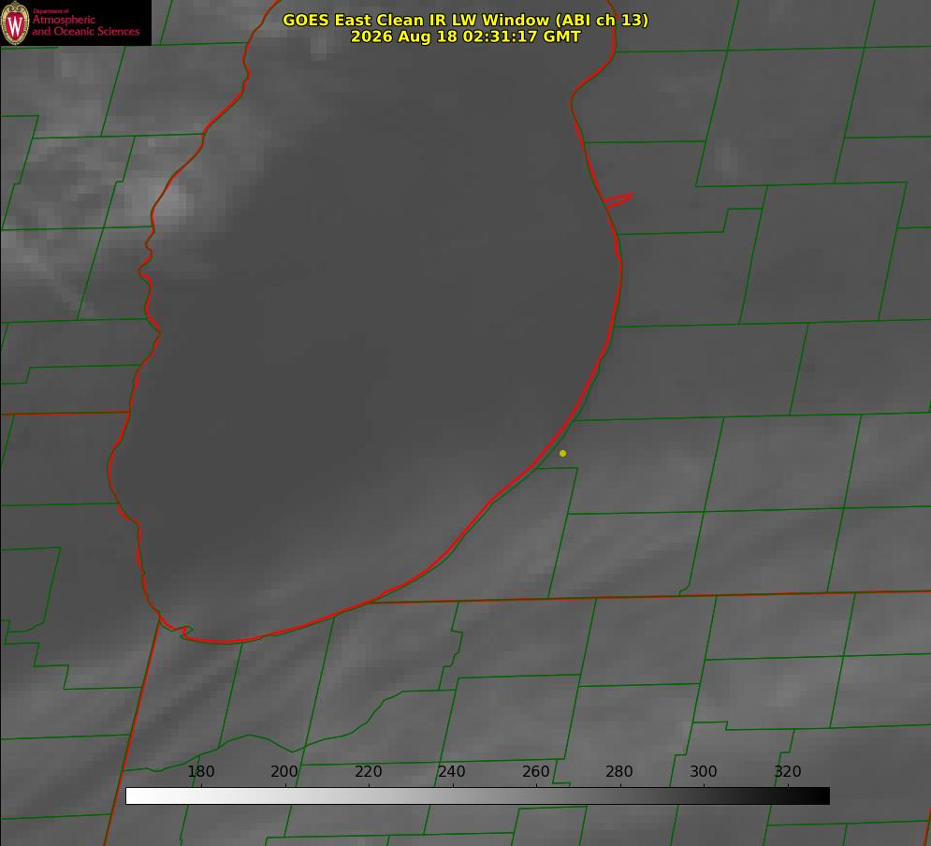931x846 pixels.
Task: Click the small harbor notch at lake's southwest
Action: [182, 631]
